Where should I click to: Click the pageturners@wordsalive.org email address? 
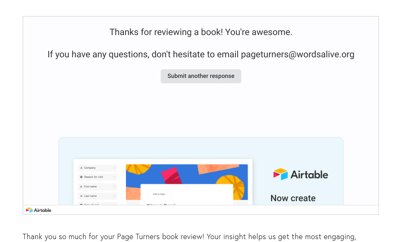point(297,54)
